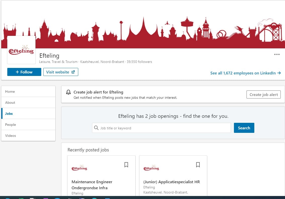Click the magnifier icon in the search field
Screen dimensions: 285x199
pyautogui.click(x=96, y=128)
